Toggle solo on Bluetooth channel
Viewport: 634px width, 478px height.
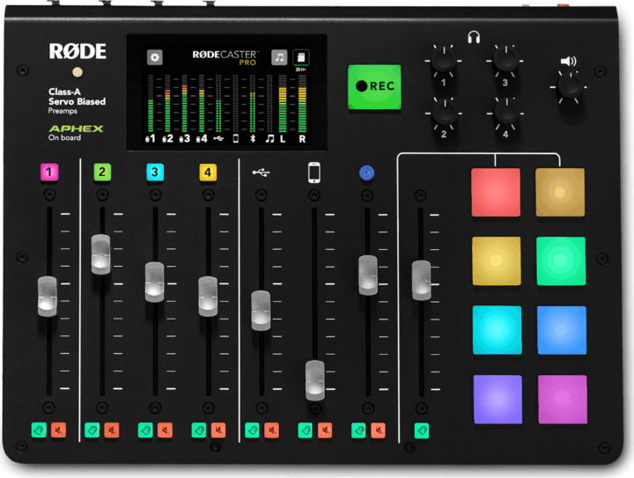(x=358, y=430)
